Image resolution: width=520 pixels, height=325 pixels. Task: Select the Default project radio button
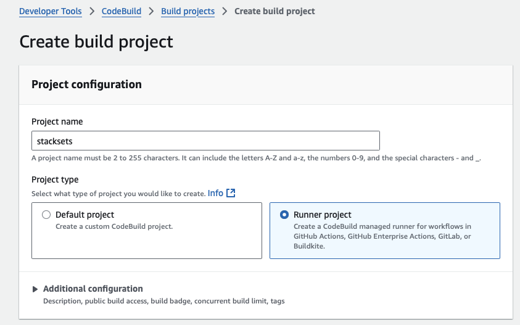[x=46, y=215]
